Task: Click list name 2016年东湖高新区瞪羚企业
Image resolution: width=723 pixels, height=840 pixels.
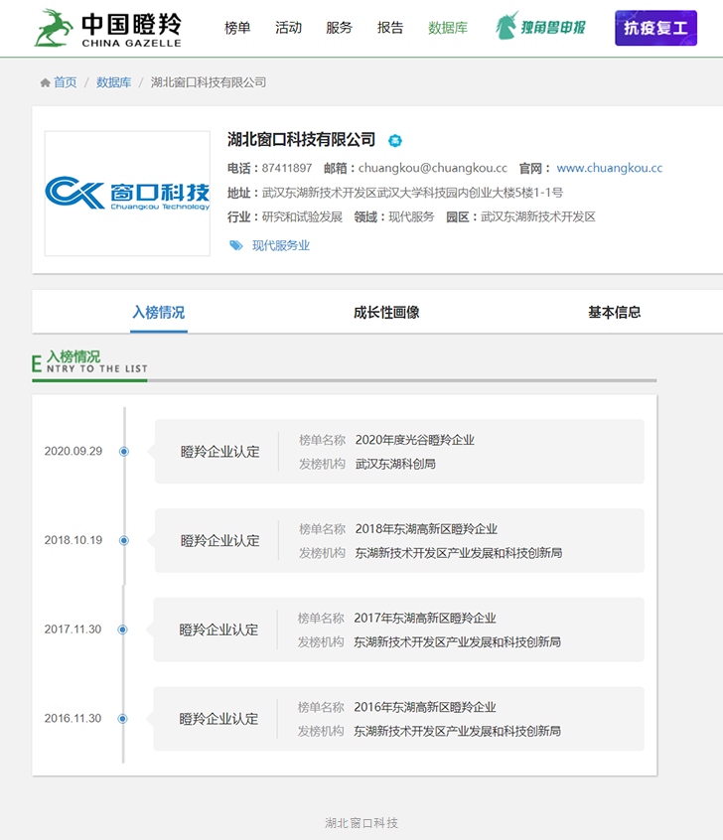Action: pos(425,707)
